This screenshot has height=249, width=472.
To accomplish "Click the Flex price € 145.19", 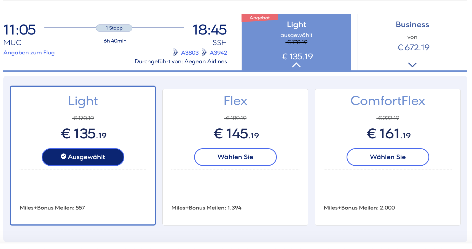I will click(236, 134).
